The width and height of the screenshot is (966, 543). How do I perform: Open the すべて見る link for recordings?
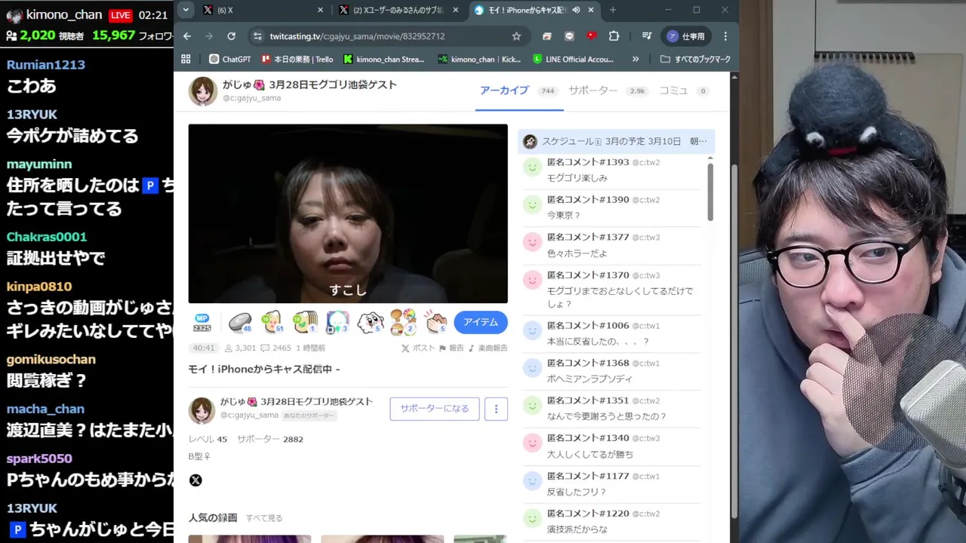tap(264, 518)
